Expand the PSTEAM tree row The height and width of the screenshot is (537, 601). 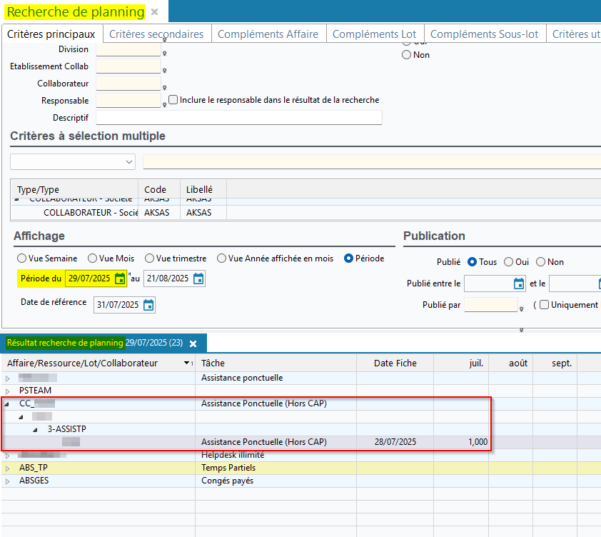point(8,391)
